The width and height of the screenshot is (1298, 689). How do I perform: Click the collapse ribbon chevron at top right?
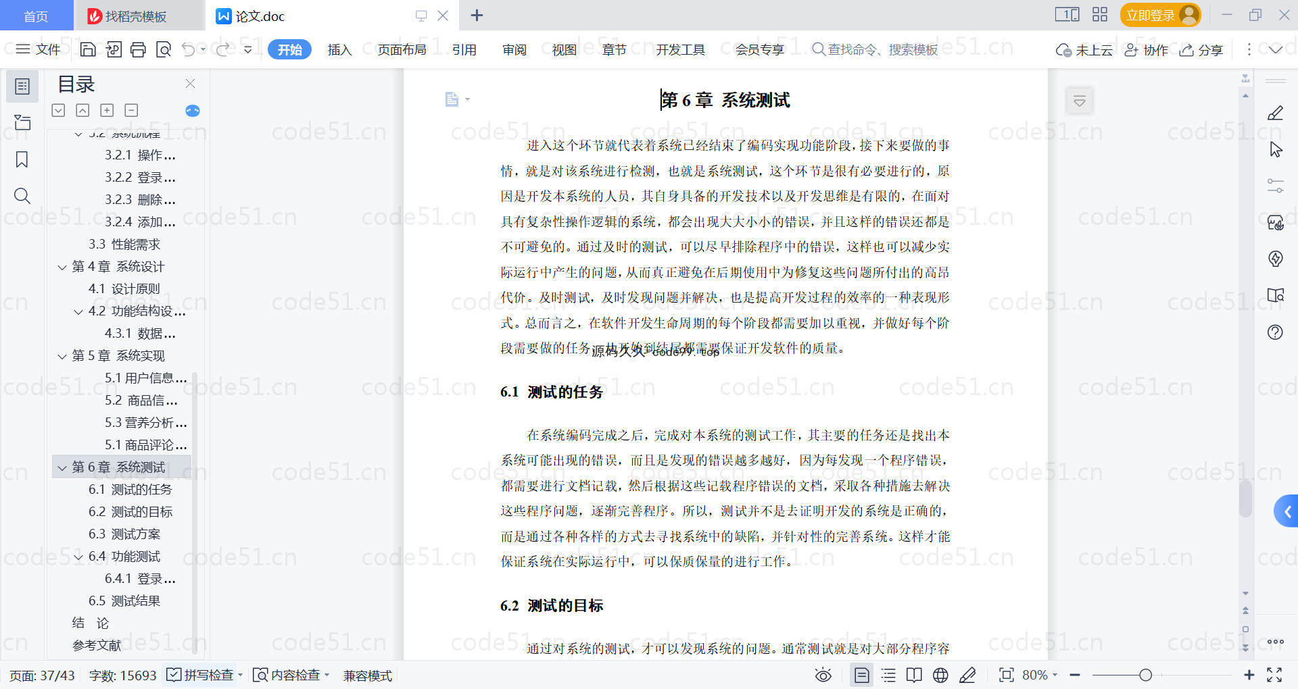pos(1275,49)
